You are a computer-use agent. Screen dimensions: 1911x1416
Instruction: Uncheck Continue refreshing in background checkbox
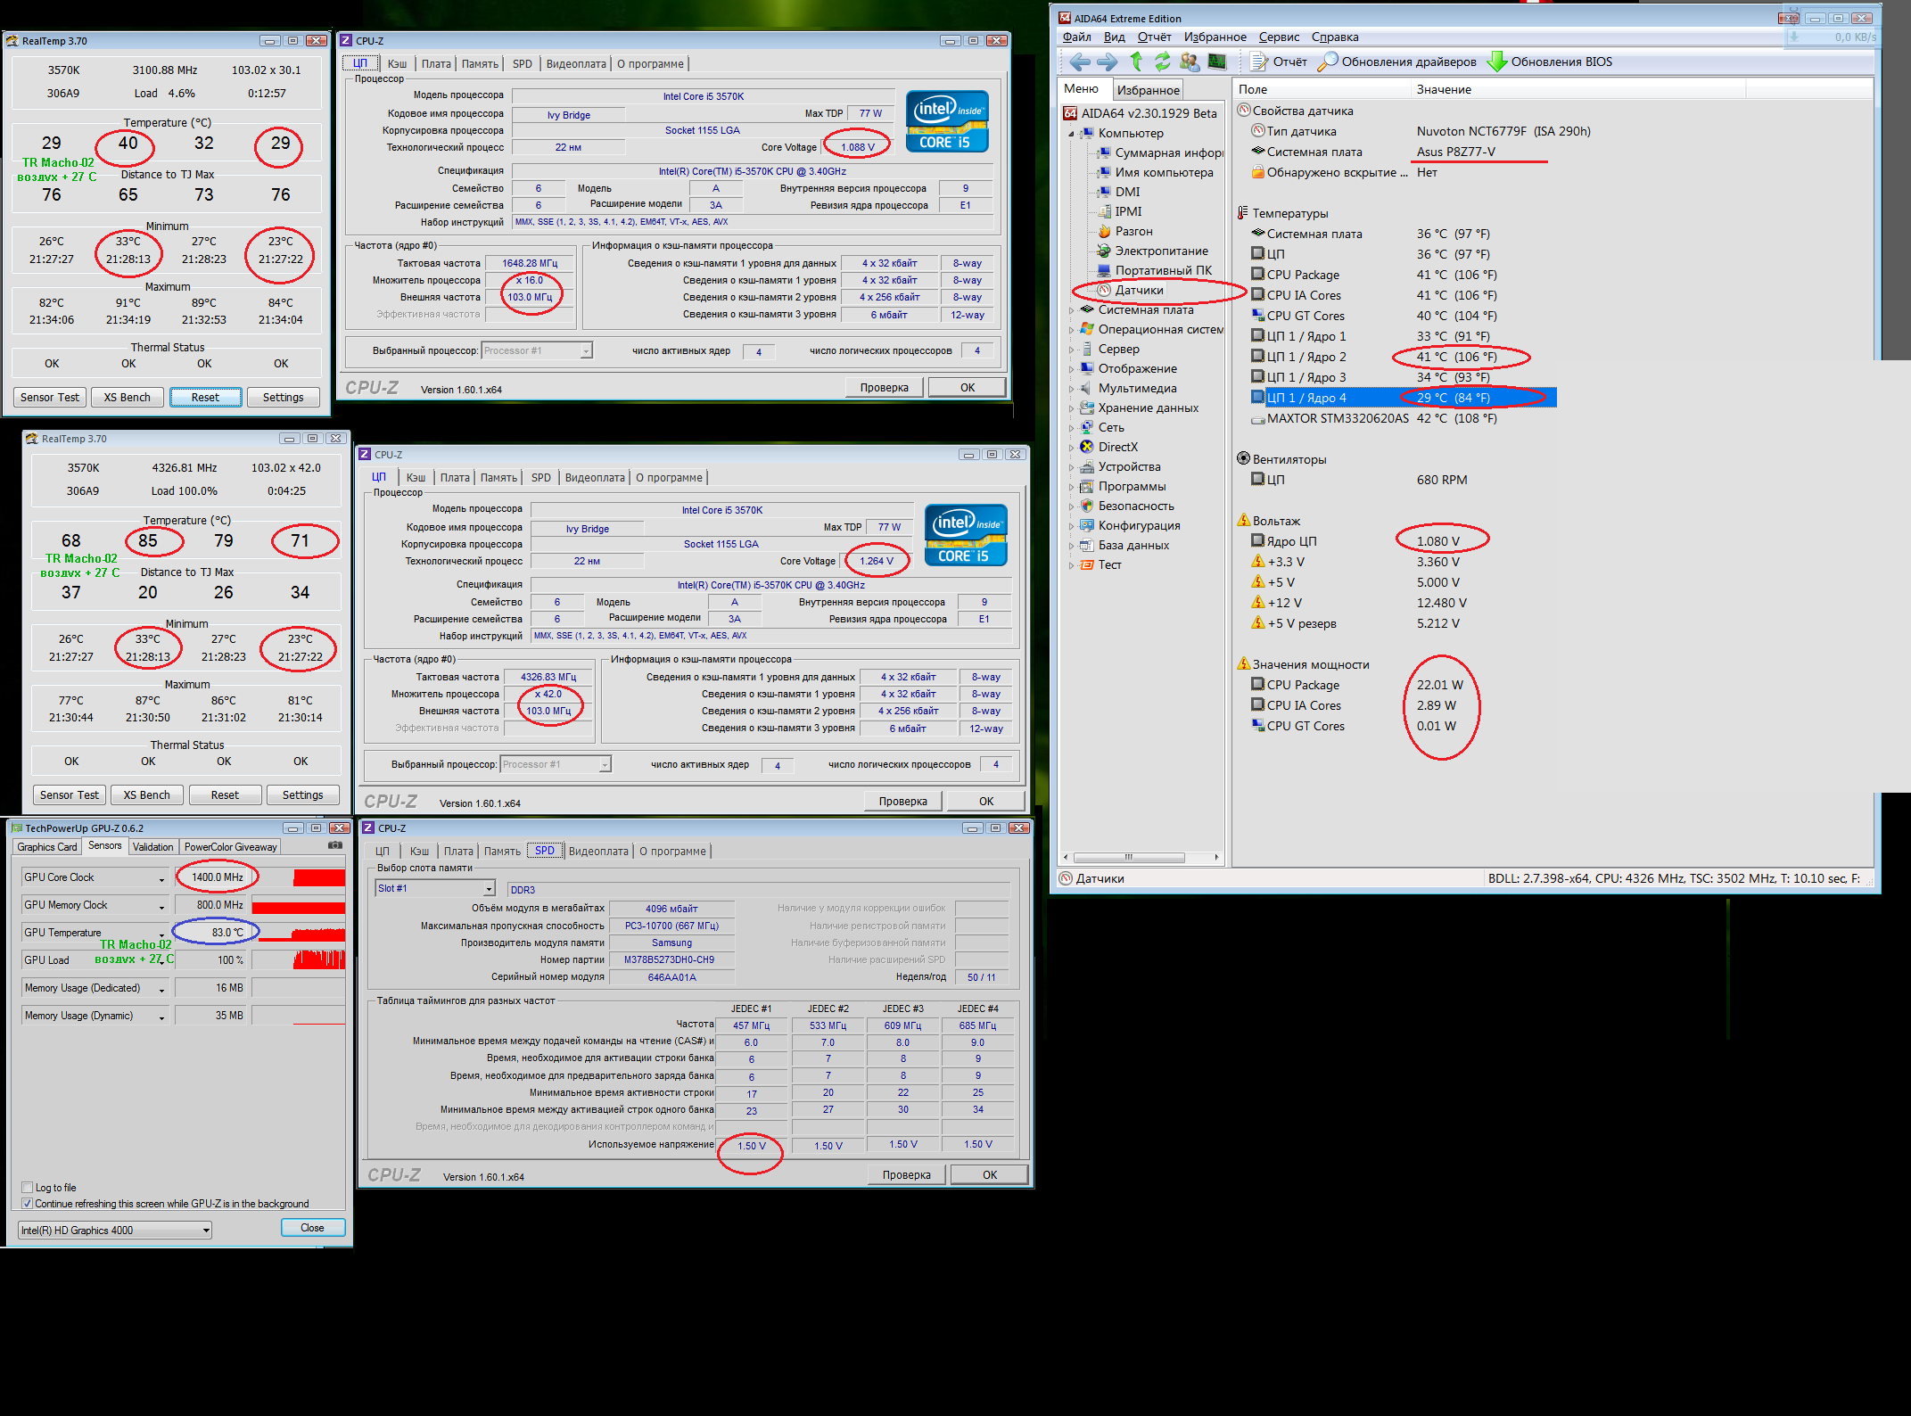[27, 1204]
